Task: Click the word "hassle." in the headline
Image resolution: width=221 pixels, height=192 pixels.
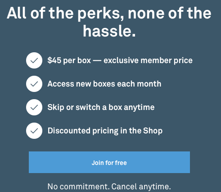Action: point(109,31)
